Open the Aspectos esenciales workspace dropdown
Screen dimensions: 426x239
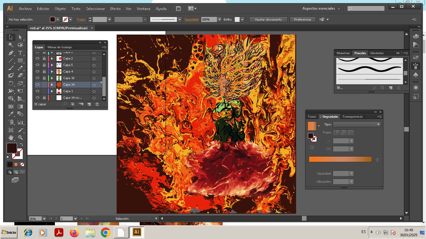pos(321,8)
